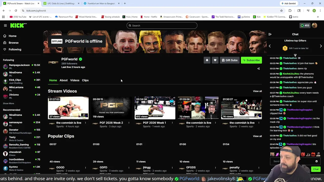This screenshot has width=324, height=182.
Task: Click the browser Reload button
Action: (x=16, y=11)
